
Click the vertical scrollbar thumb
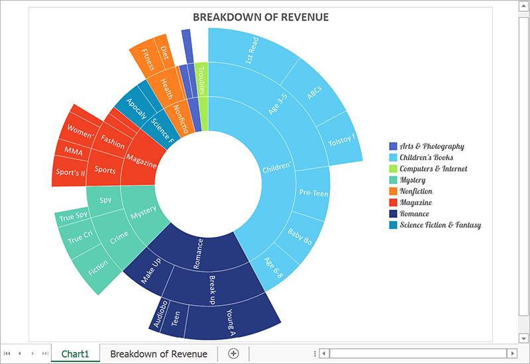[523, 167]
